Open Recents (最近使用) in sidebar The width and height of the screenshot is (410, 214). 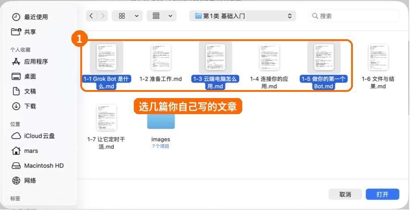click(30, 17)
